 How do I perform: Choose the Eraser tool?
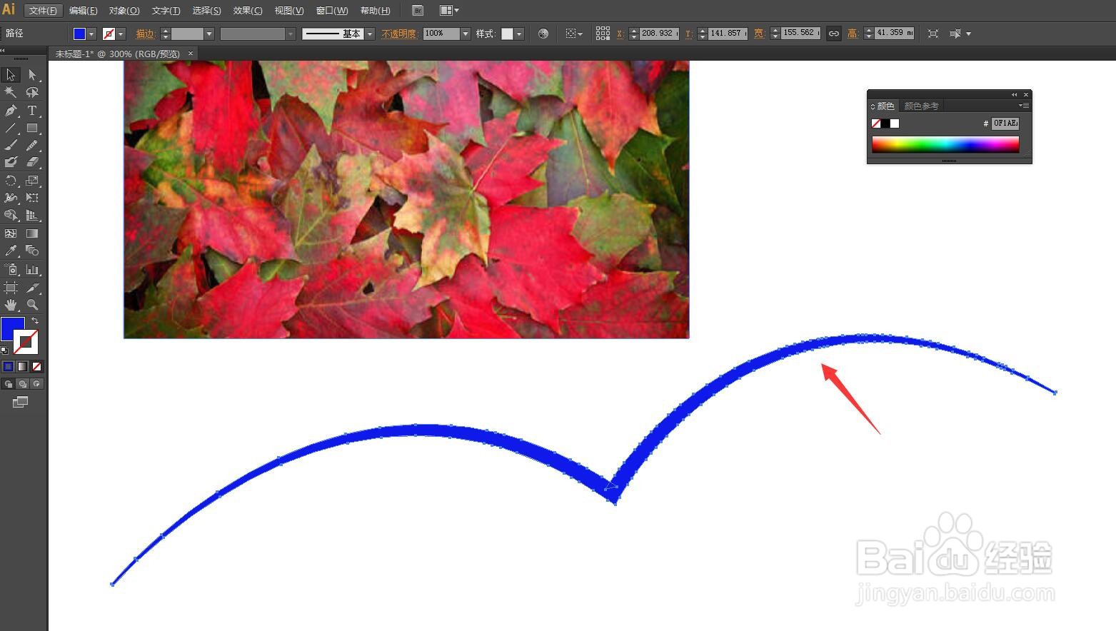point(32,163)
